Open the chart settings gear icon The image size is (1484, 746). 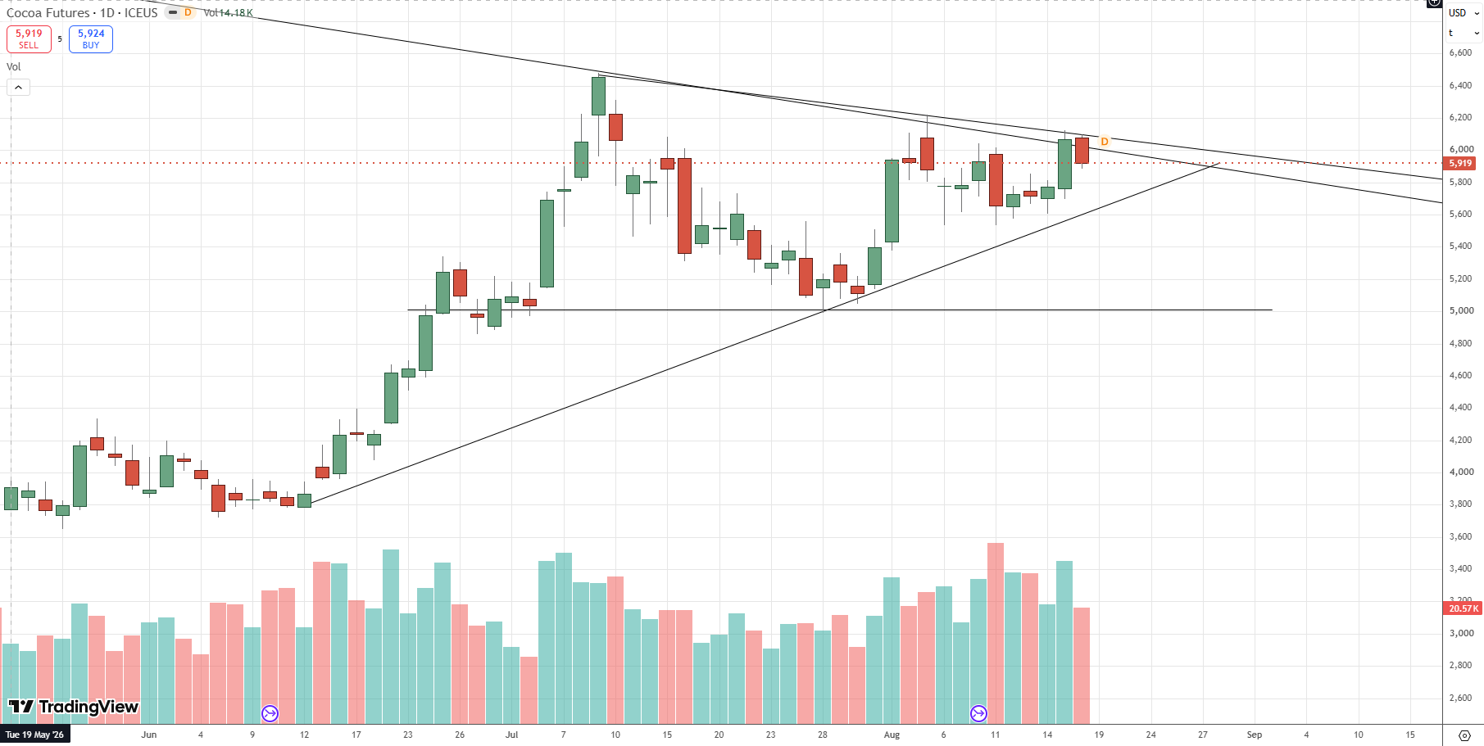[1464, 735]
